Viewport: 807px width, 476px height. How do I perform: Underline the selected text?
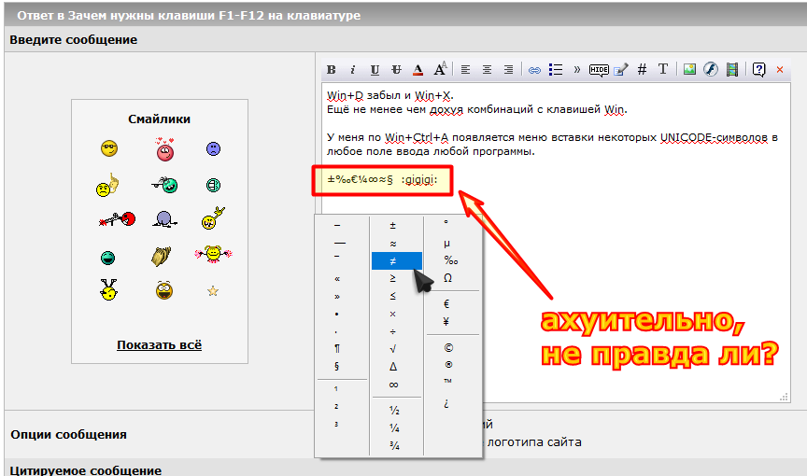[x=375, y=69]
